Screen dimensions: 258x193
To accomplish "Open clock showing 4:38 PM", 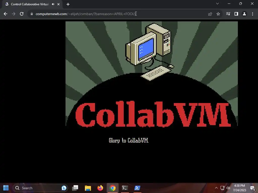I will coord(239,188).
